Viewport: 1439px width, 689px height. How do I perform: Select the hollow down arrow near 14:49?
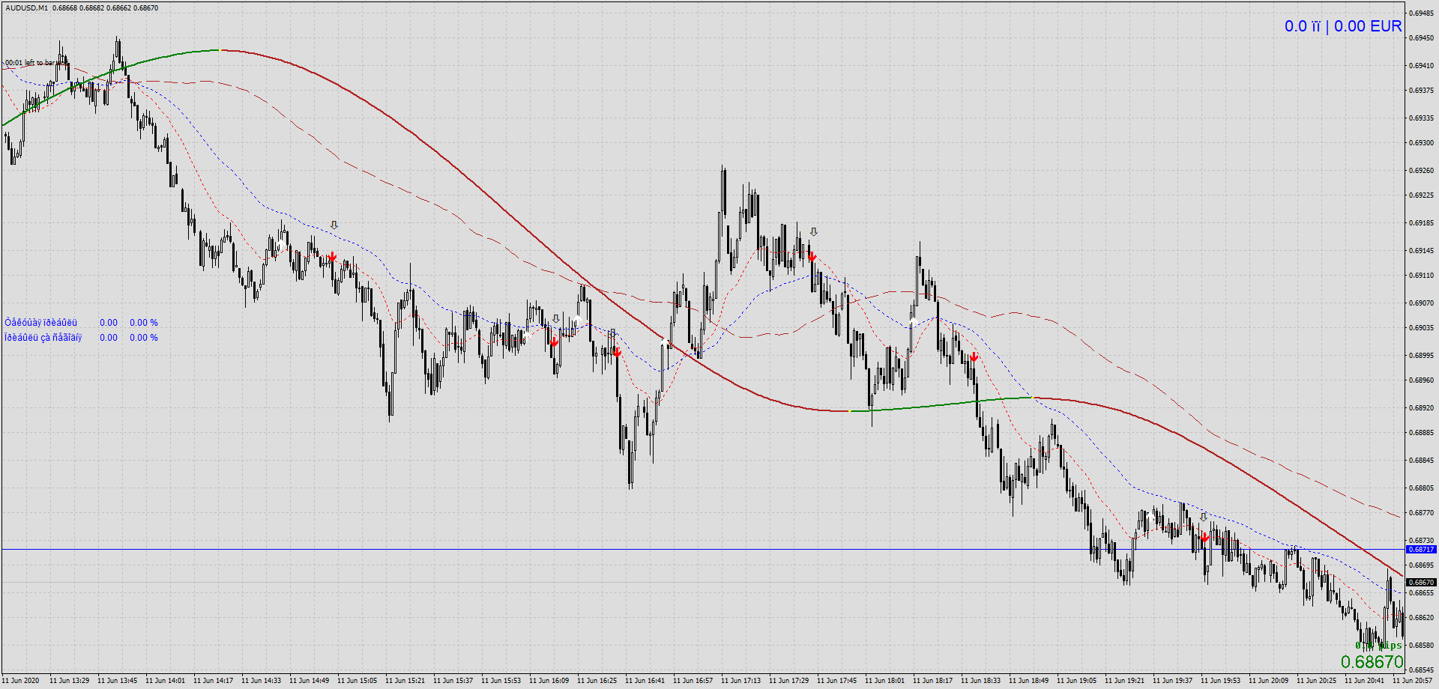coord(334,225)
